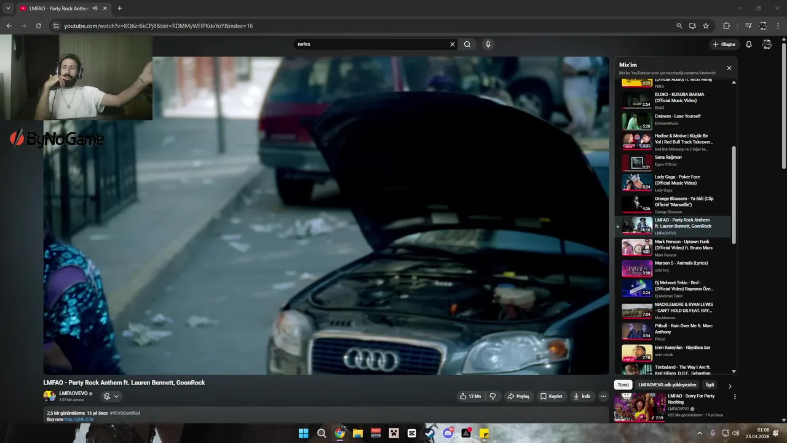
Task: Start voice search with the microphone icon
Action: [488, 44]
